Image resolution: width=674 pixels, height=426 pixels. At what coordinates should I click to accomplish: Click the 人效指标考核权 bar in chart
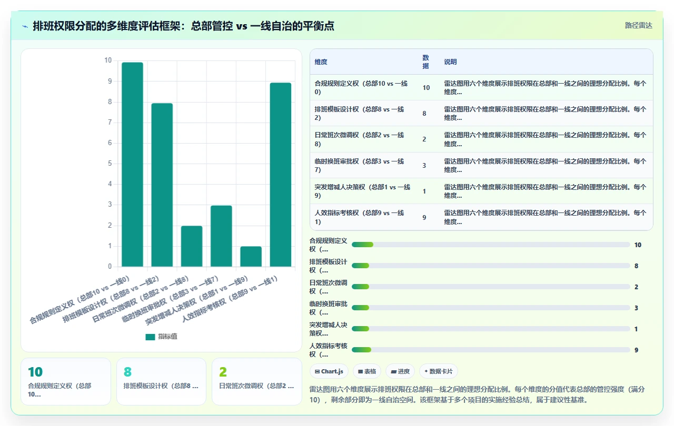281,175
